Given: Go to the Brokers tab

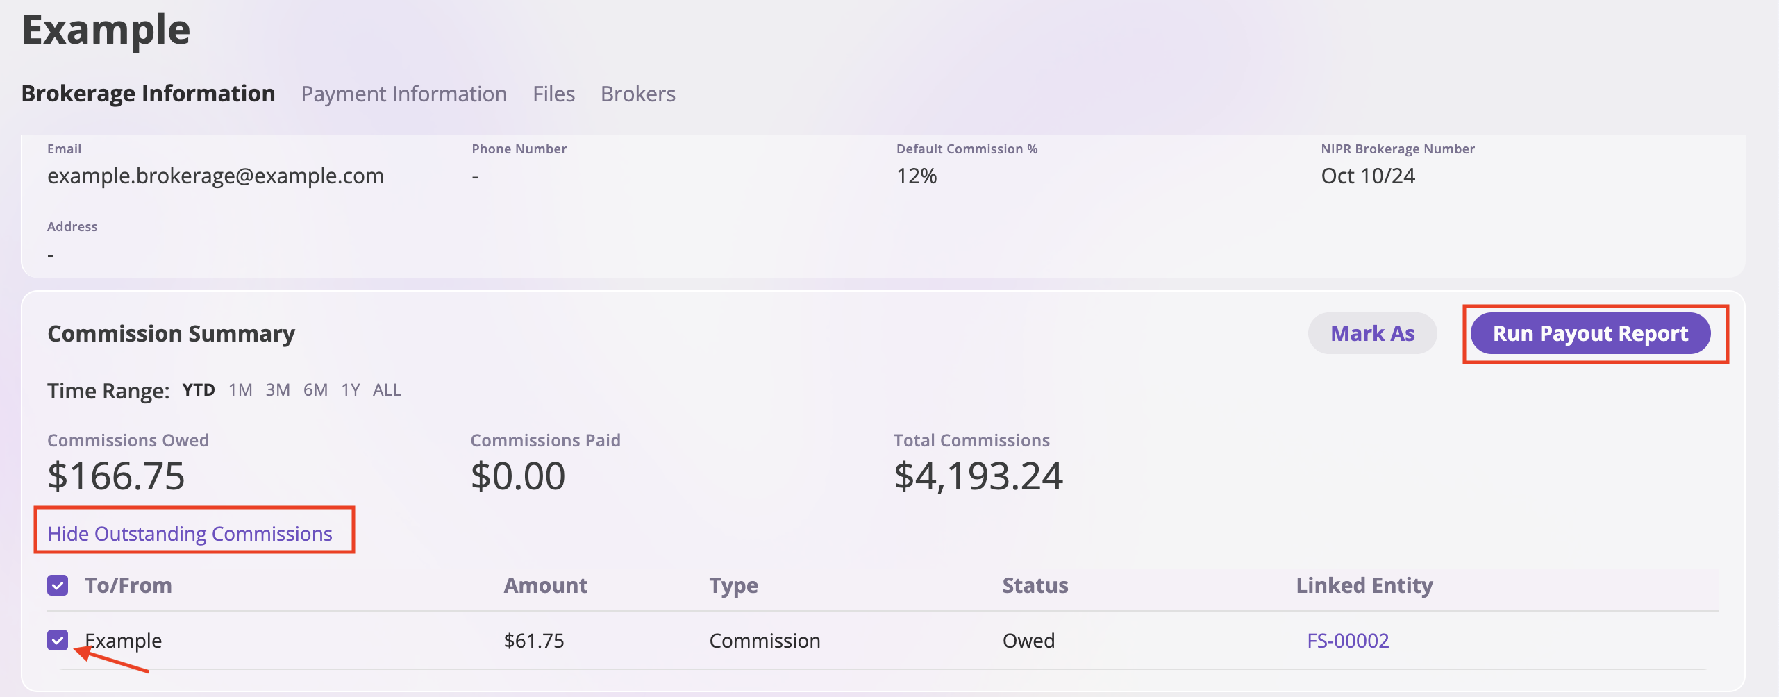Looking at the screenshot, I should 637,94.
